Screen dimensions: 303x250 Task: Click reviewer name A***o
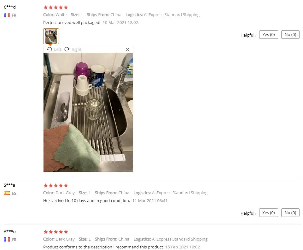point(10,231)
